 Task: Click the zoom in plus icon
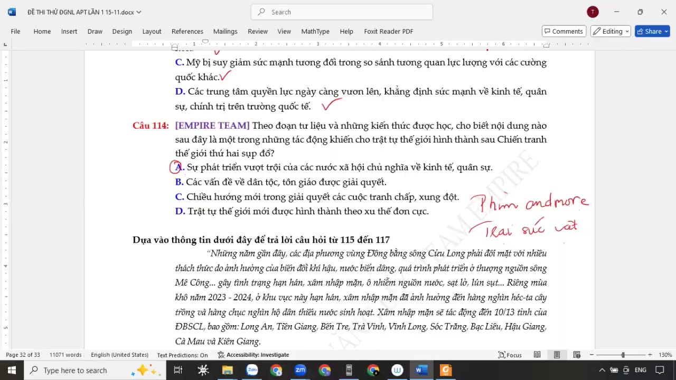(650, 355)
